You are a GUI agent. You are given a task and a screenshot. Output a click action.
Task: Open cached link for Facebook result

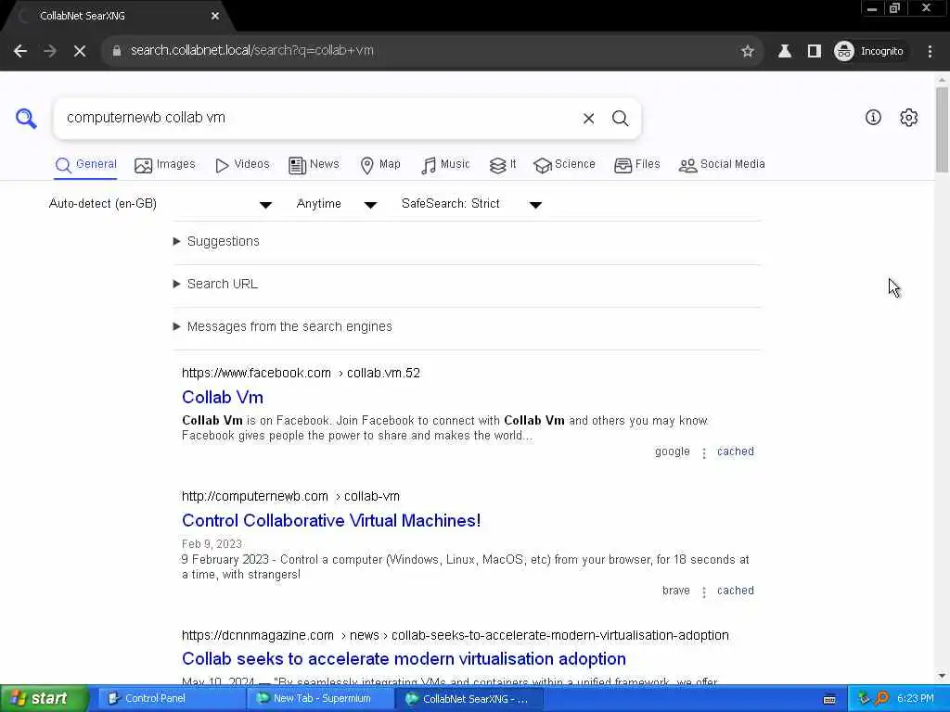pyautogui.click(x=736, y=451)
